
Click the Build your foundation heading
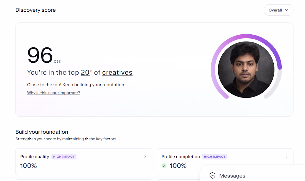pyautogui.click(x=42, y=132)
